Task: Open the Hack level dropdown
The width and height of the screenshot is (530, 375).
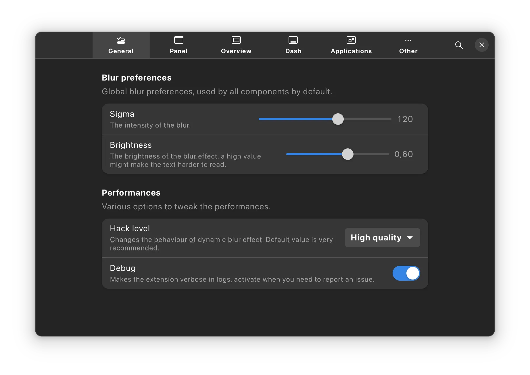Action: click(x=382, y=238)
